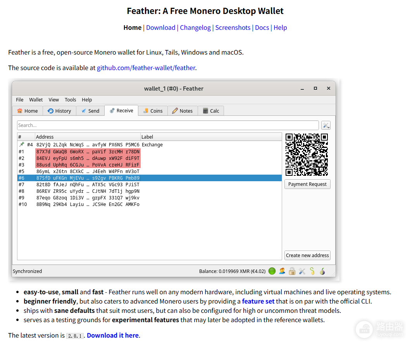This screenshot has height=345, width=410.
Task: Select address row #4 labeled Exchange
Action: (149, 144)
